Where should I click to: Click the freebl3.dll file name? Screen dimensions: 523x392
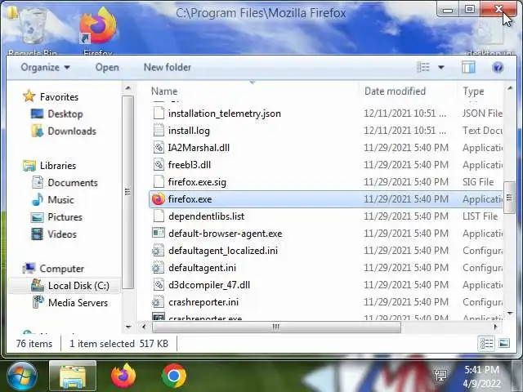(190, 165)
